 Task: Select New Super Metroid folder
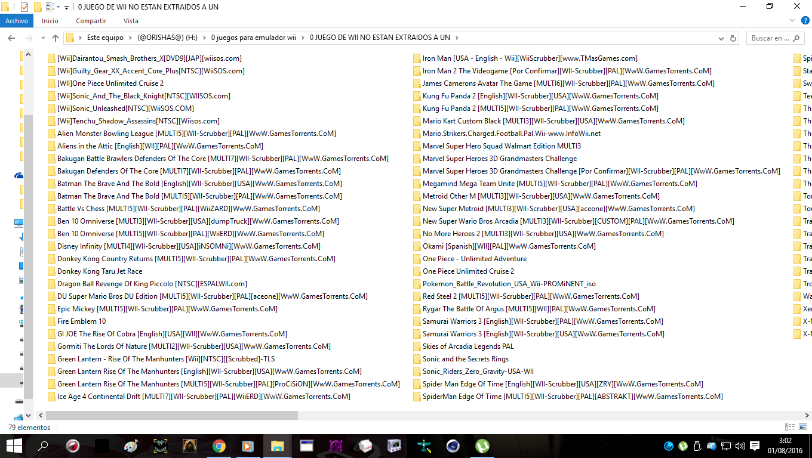pos(554,209)
